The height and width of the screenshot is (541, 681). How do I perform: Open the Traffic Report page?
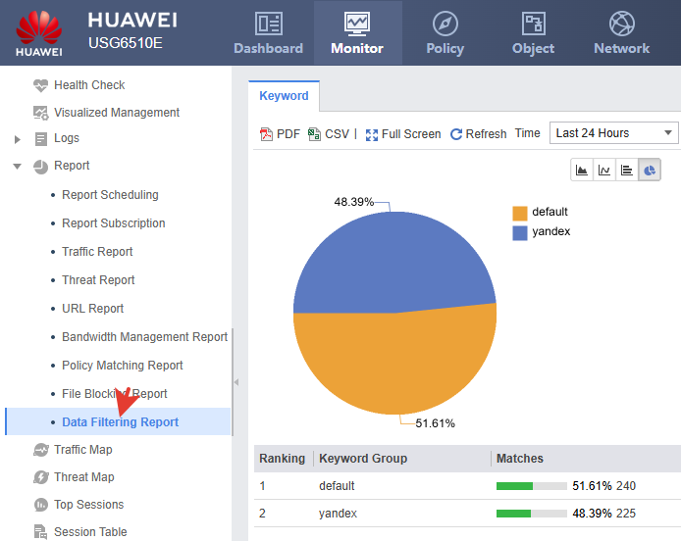pyautogui.click(x=97, y=252)
